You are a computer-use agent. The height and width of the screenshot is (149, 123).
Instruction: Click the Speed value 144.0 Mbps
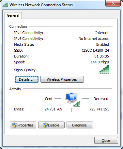100,62
